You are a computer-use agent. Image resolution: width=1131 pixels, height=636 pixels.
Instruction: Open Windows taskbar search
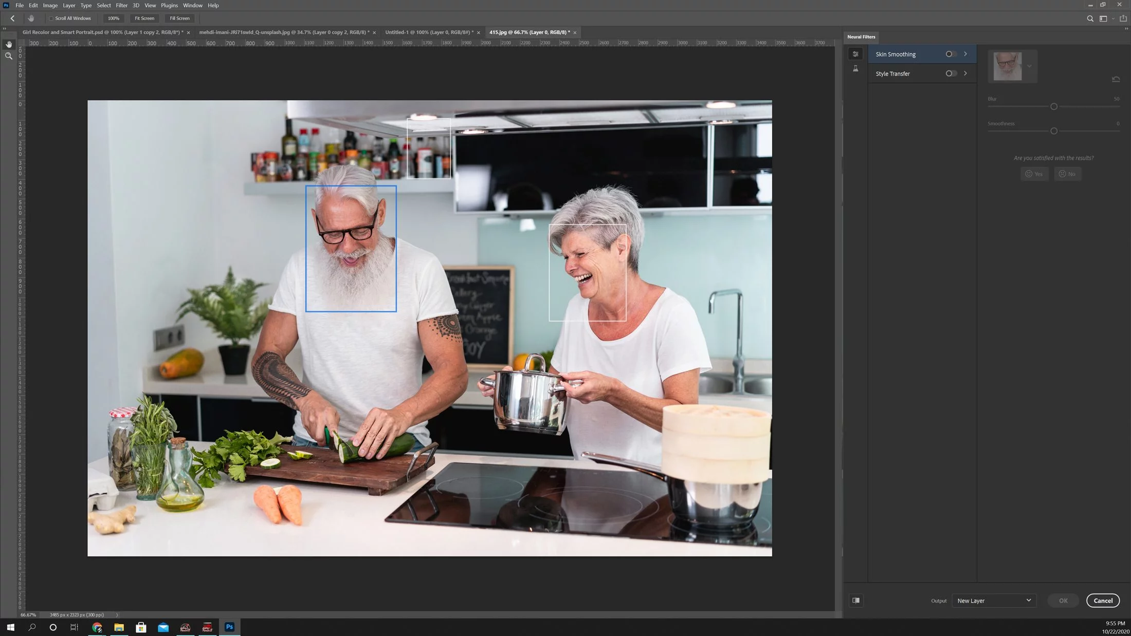coord(32,627)
